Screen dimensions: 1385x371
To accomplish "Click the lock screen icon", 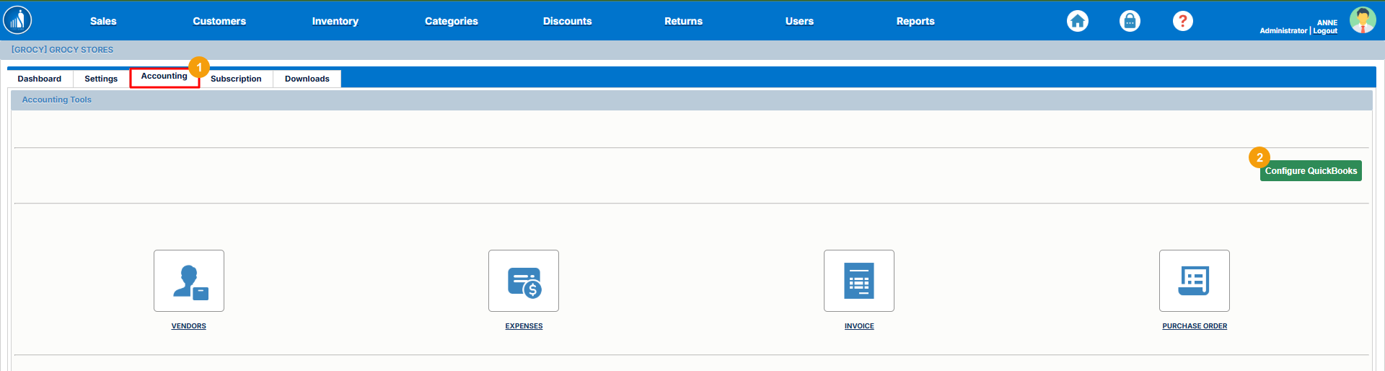I will [x=1130, y=21].
